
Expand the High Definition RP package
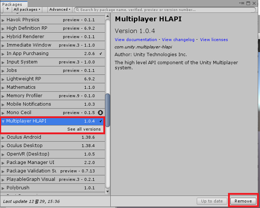pos(3,29)
